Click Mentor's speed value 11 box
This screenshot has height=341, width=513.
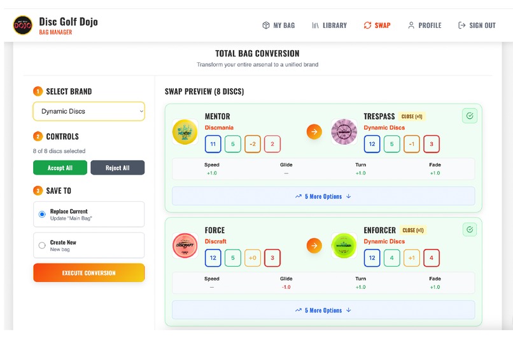(213, 144)
